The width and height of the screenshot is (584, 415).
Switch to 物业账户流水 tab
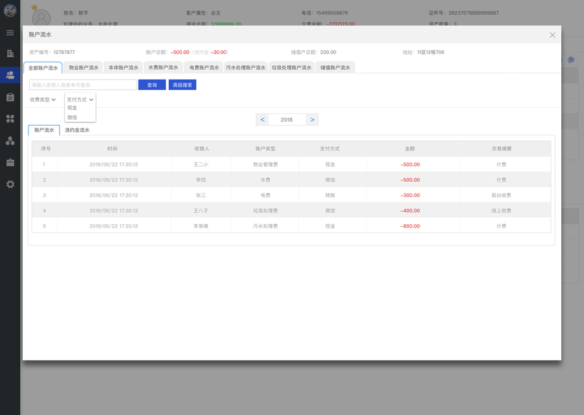[x=84, y=67]
